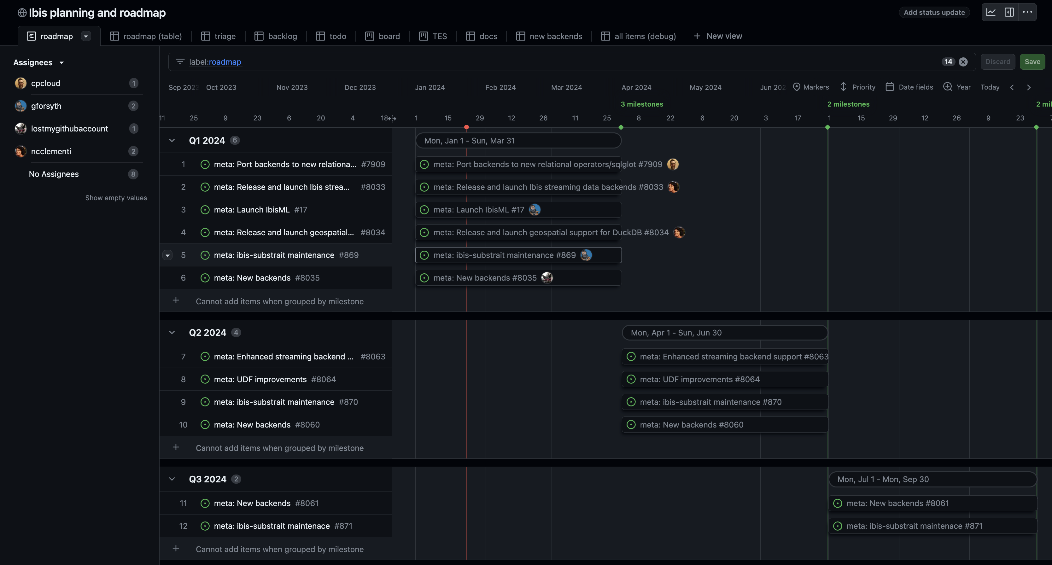
Task: Click plus icon in the Q3 2024 add row
Action: 176,549
